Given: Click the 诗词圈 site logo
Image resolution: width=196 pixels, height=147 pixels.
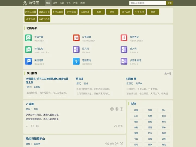Looking at the screenshot, I should point(31,3).
